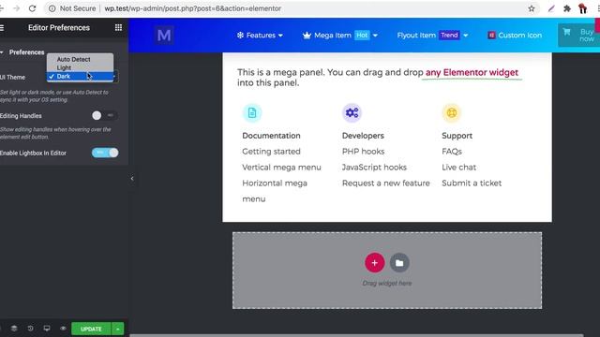Bookmark this page with the star icon
This screenshot has width=600, height=337.
(532, 8)
